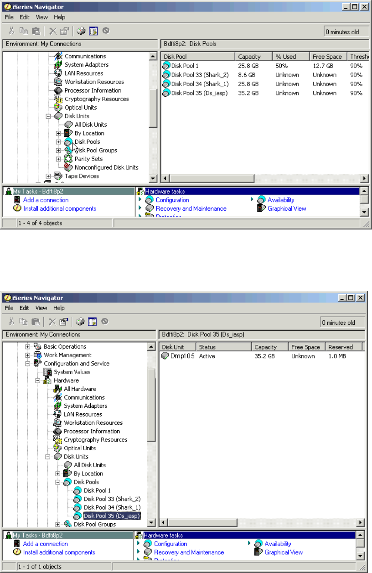This screenshot has width=372, height=573.
Task: Click Cut scissors icon in top window toolbar
Action: (12, 31)
